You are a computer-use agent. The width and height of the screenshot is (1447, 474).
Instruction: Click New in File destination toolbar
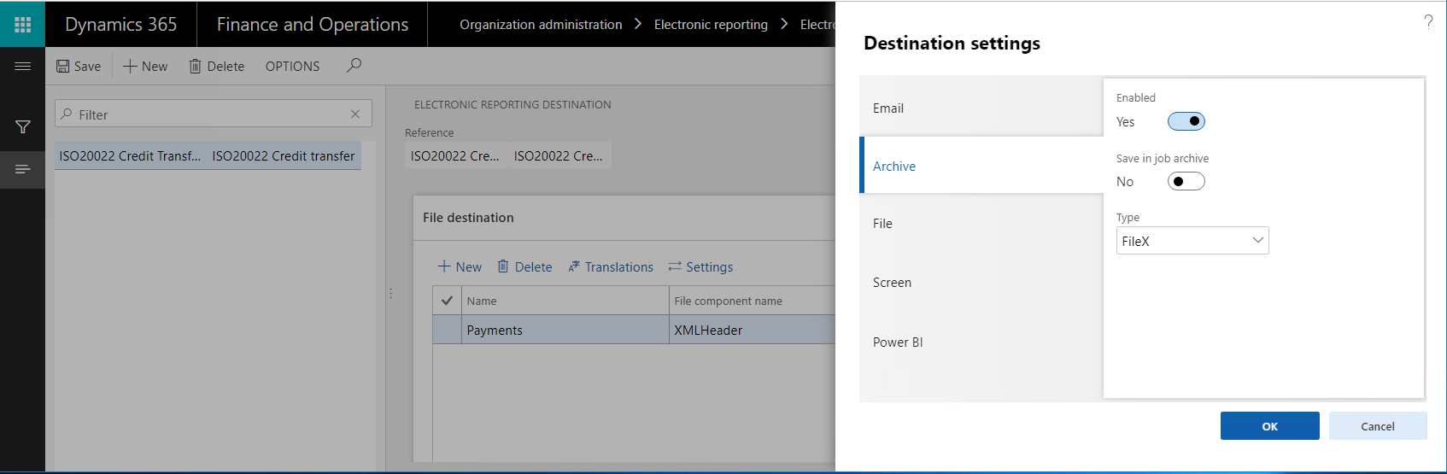tap(460, 266)
